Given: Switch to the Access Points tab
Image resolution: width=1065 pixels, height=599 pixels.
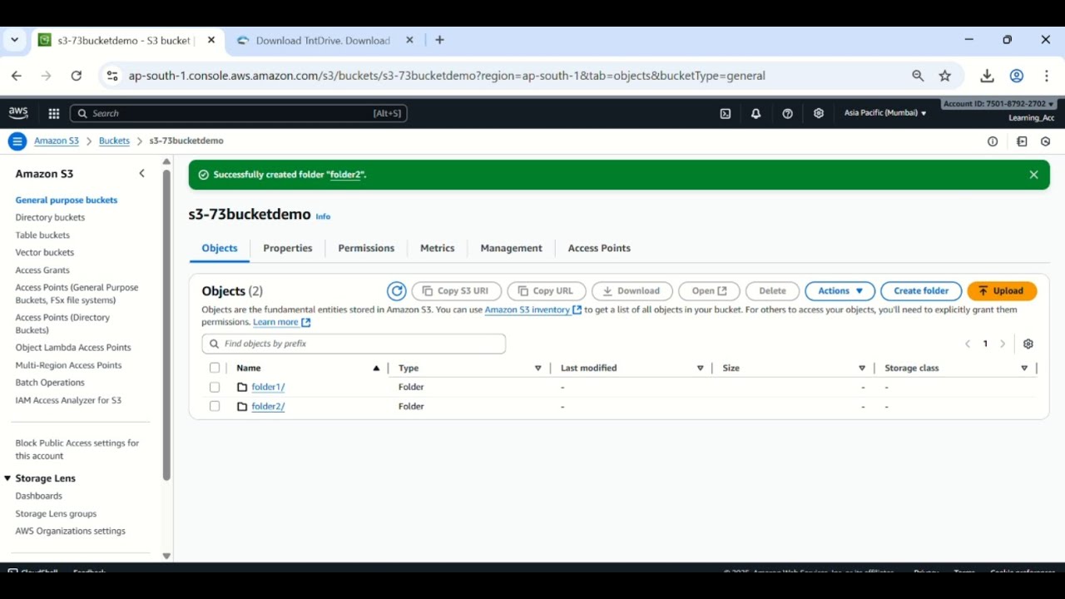Looking at the screenshot, I should click(599, 248).
